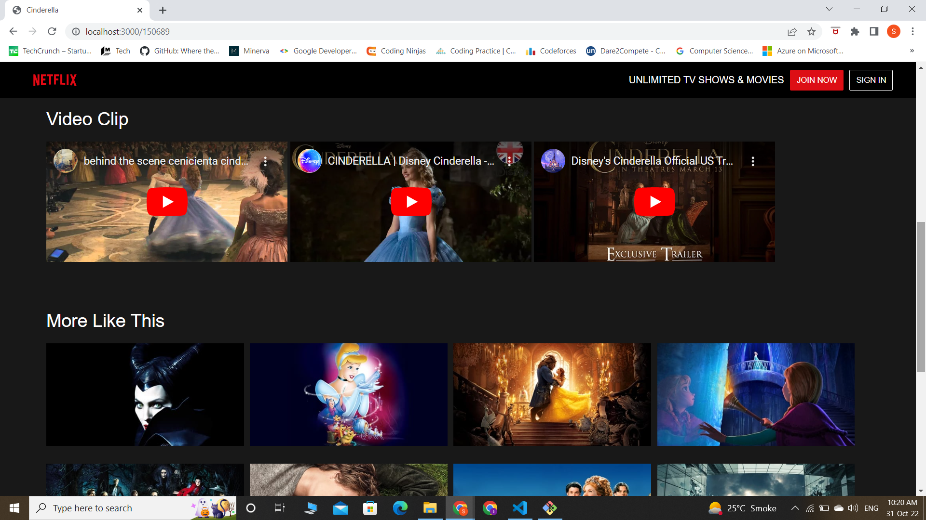Open the Extensions puzzle icon

[855, 31]
